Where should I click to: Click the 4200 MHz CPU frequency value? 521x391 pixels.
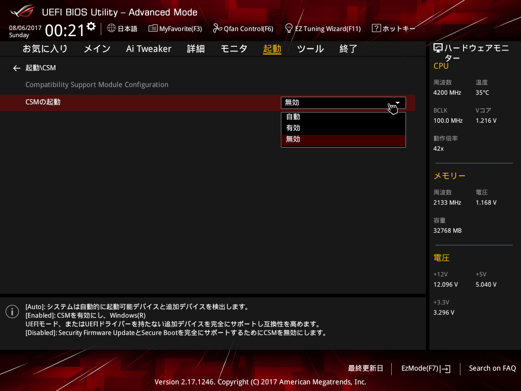coord(447,93)
